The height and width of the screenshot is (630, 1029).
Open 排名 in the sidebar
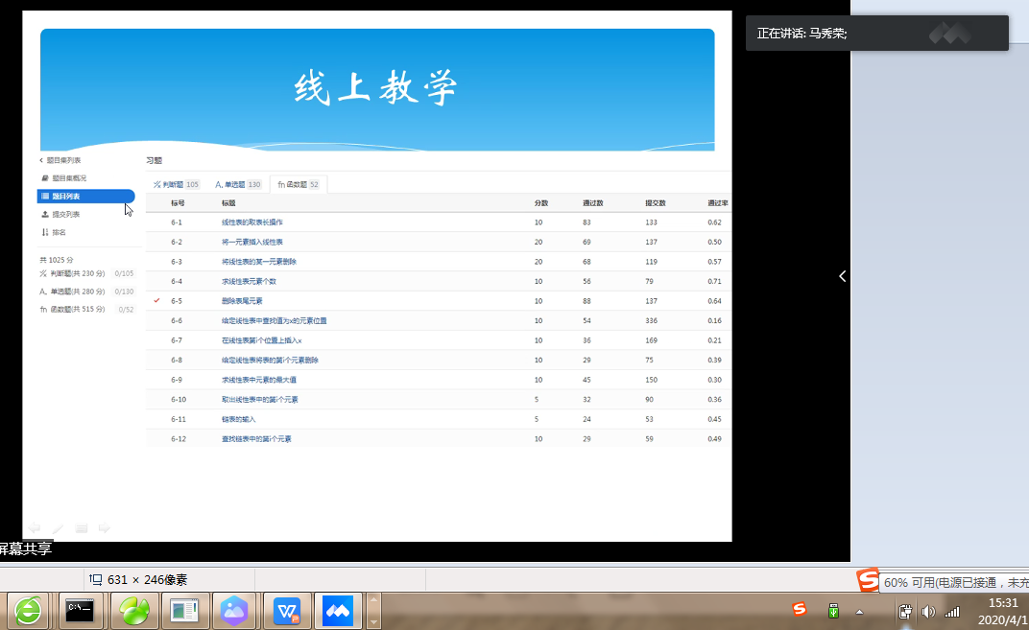coord(59,232)
